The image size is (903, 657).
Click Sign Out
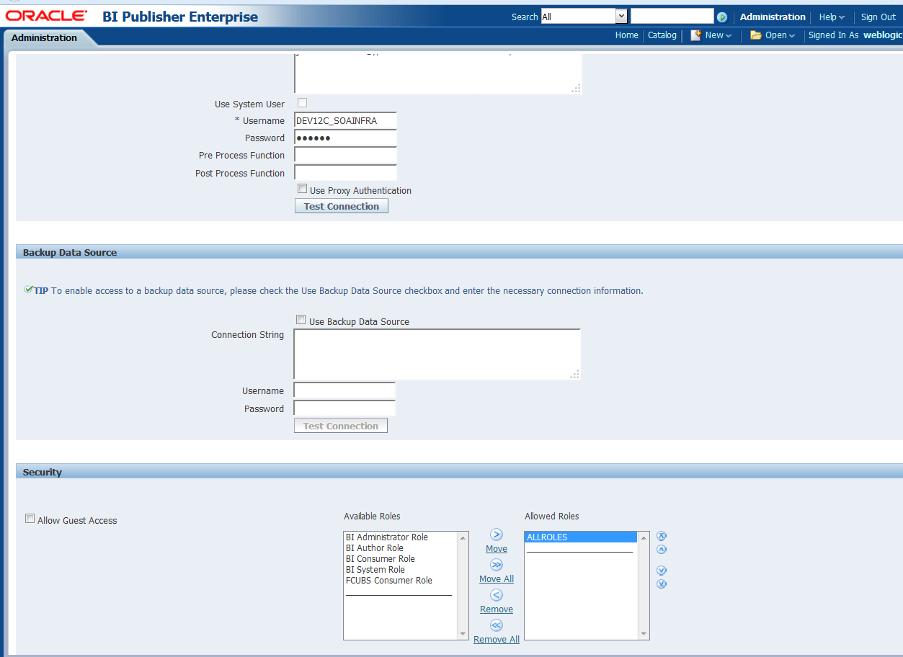tap(878, 17)
